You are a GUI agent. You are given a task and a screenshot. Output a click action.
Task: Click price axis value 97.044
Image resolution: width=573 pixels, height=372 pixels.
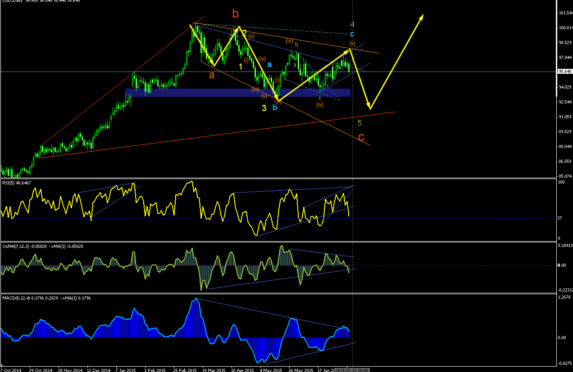(565, 58)
